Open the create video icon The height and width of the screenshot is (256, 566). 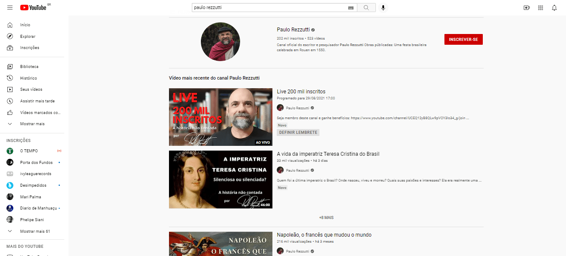526,8
